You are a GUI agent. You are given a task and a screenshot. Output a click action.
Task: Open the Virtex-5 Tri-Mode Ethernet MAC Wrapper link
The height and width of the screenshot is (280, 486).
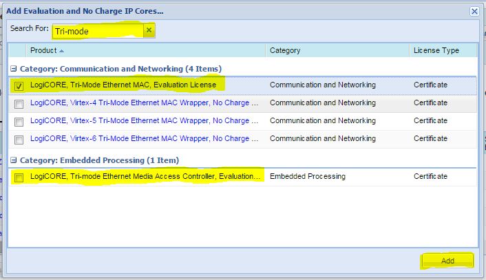tap(144, 121)
